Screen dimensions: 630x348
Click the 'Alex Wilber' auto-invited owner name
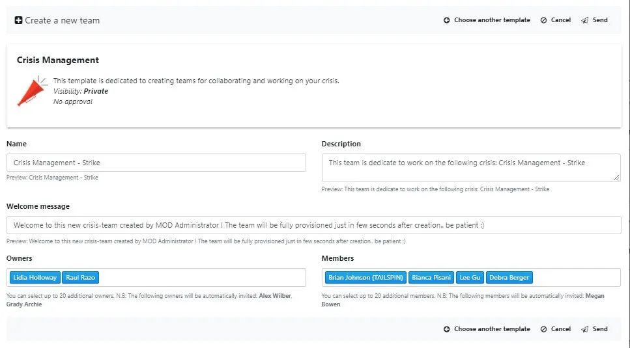275,296
